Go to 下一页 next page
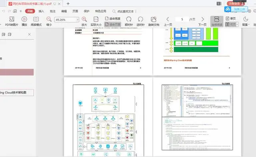The image size is (256, 157). click(x=202, y=21)
